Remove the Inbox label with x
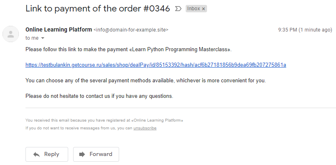Screen dimensions: 336x165 coord(203,9)
